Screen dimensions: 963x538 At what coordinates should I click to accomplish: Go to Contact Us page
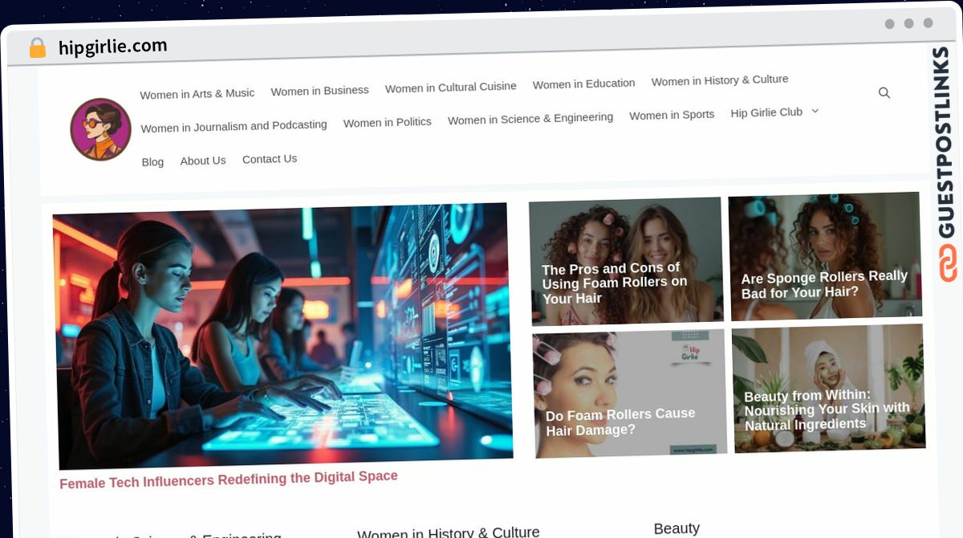pos(270,159)
